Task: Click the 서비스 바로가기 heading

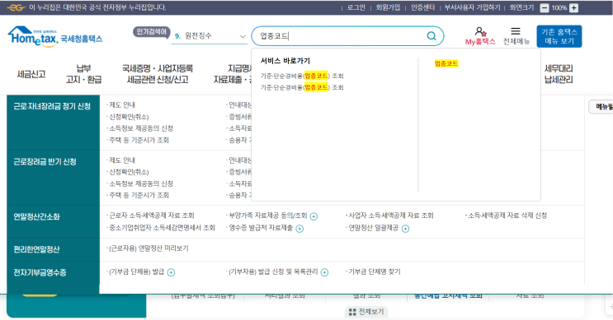Action: 285,61
